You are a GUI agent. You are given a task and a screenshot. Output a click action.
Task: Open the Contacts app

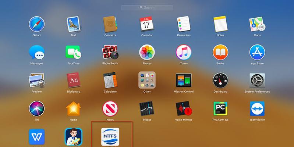point(110,24)
